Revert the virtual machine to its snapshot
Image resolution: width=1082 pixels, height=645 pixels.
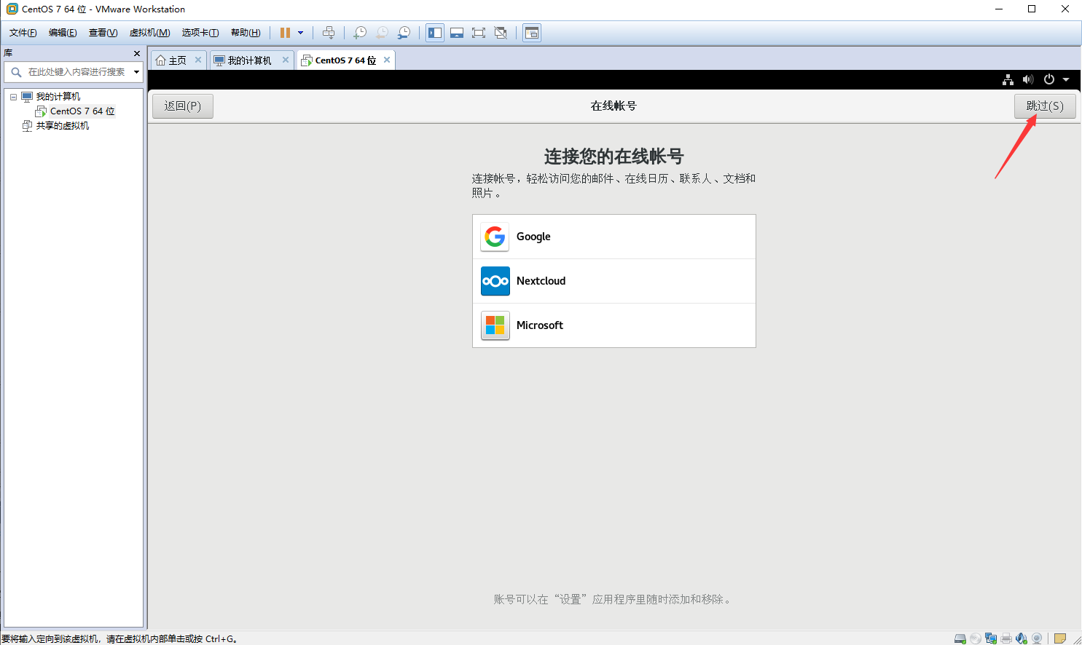pos(382,33)
